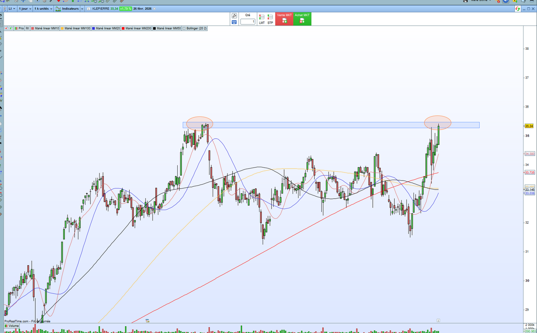Focus the Qté quantity input field
Viewport: 537px width, 333px height.
pyautogui.click(x=248, y=22)
